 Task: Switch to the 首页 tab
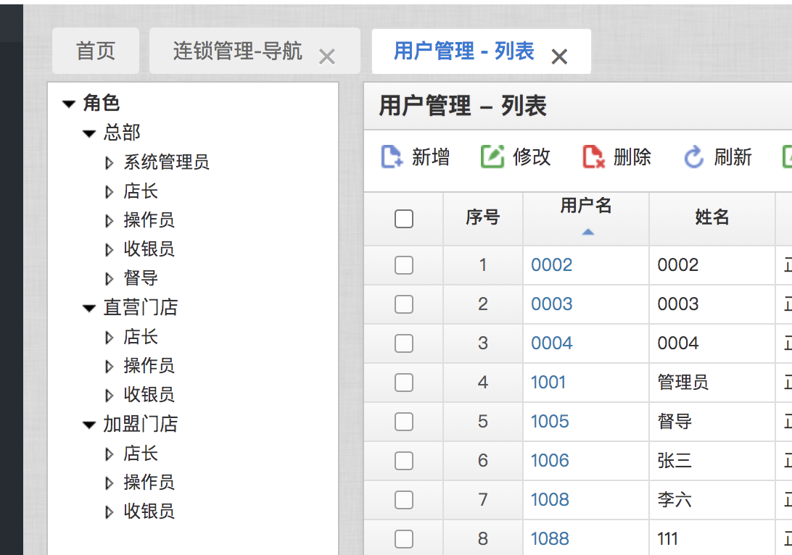point(95,50)
